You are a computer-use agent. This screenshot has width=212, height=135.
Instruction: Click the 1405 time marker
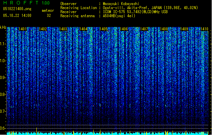click(x=103, y=29)
